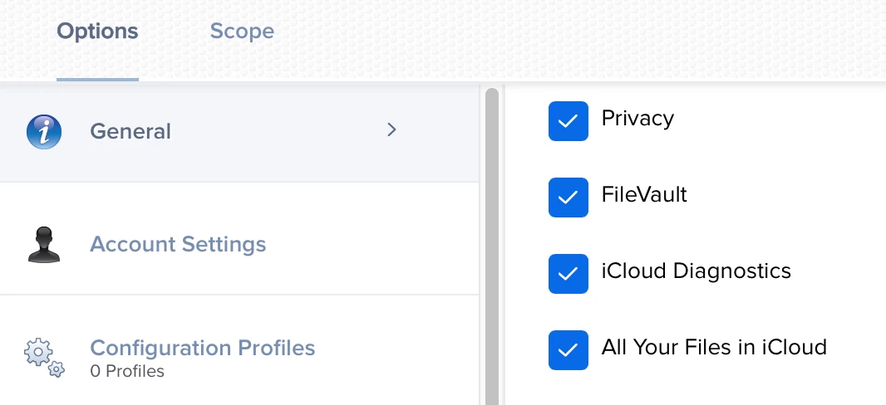Click the blue info icon beside General
886x405 pixels.
(44, 132)
